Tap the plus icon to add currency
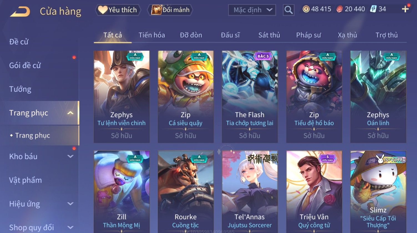 (405, 9)
